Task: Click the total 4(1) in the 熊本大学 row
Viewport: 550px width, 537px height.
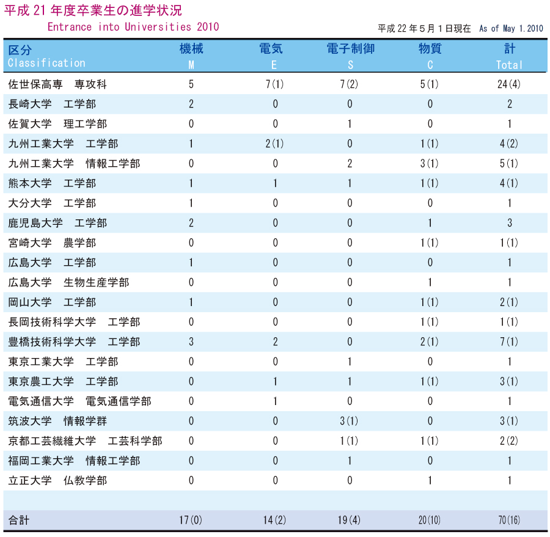Action: [509, 183]
